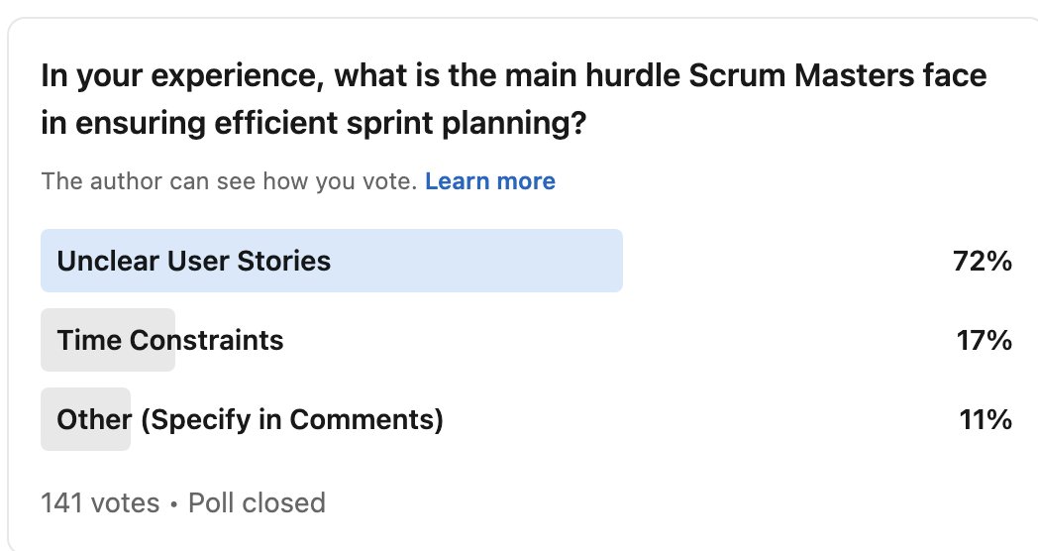
Task: Click the word "Comments" in third option
Action: pyautogui.click(x=362, y=420)
